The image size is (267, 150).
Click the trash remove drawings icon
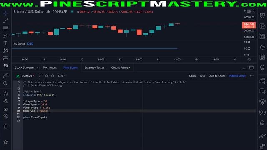(x=5, y=126)
